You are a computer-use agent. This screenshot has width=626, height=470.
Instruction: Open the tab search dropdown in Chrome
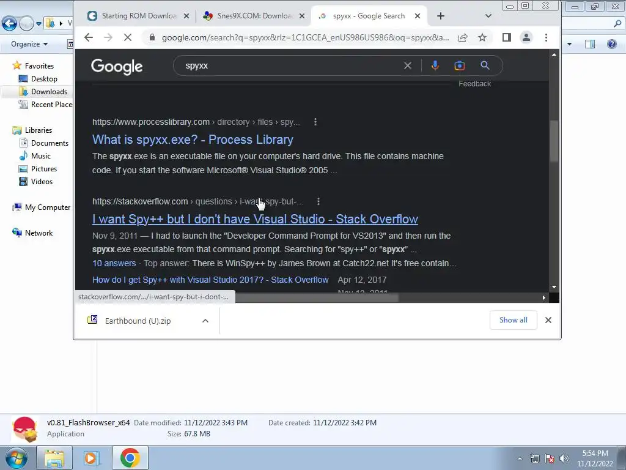coord(488,16)
